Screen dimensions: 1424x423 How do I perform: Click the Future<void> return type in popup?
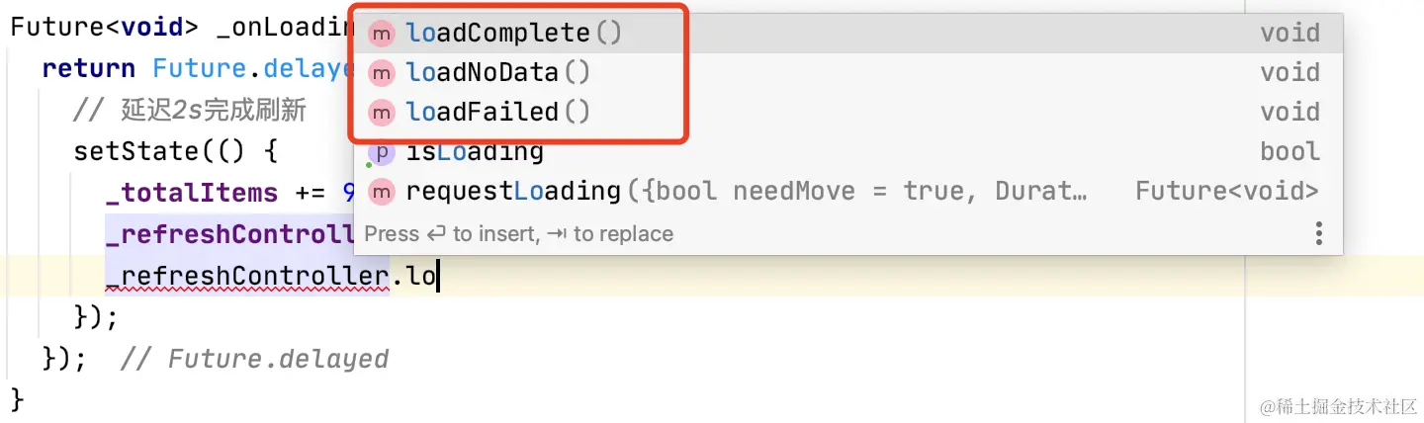[1226, 191]
